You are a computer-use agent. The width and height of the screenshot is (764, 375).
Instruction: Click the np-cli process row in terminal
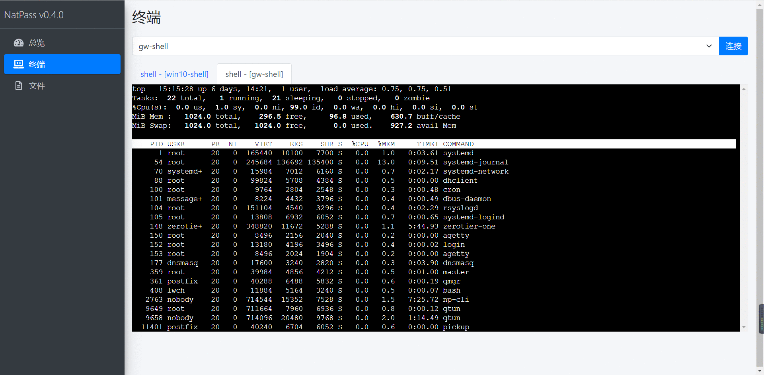point(434,299)
